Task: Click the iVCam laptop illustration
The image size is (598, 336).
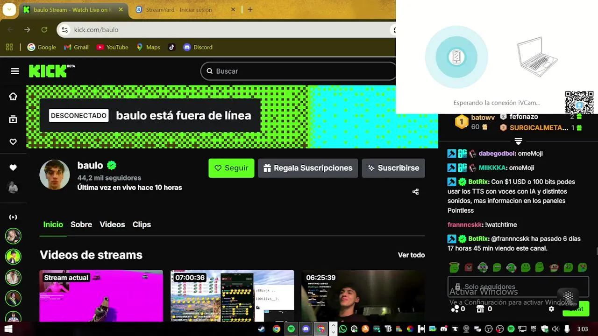Action: [x=537, y=56]
